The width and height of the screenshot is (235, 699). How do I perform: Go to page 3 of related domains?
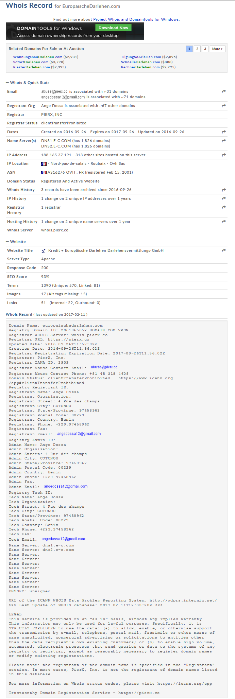click(x=205, y=49)
